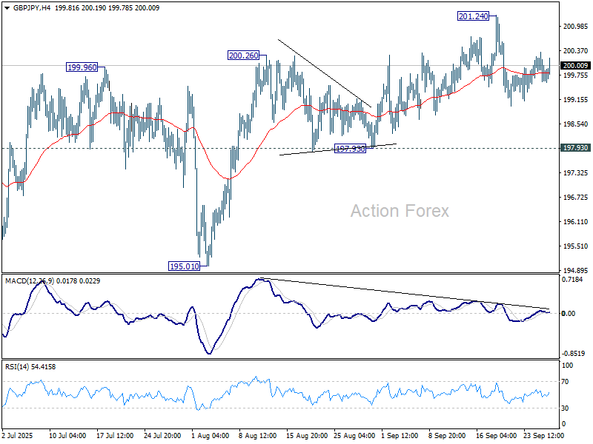The image size is (593, 444).
Task: Click the 200.009 current price tag
Action: [x=576, y=66]
